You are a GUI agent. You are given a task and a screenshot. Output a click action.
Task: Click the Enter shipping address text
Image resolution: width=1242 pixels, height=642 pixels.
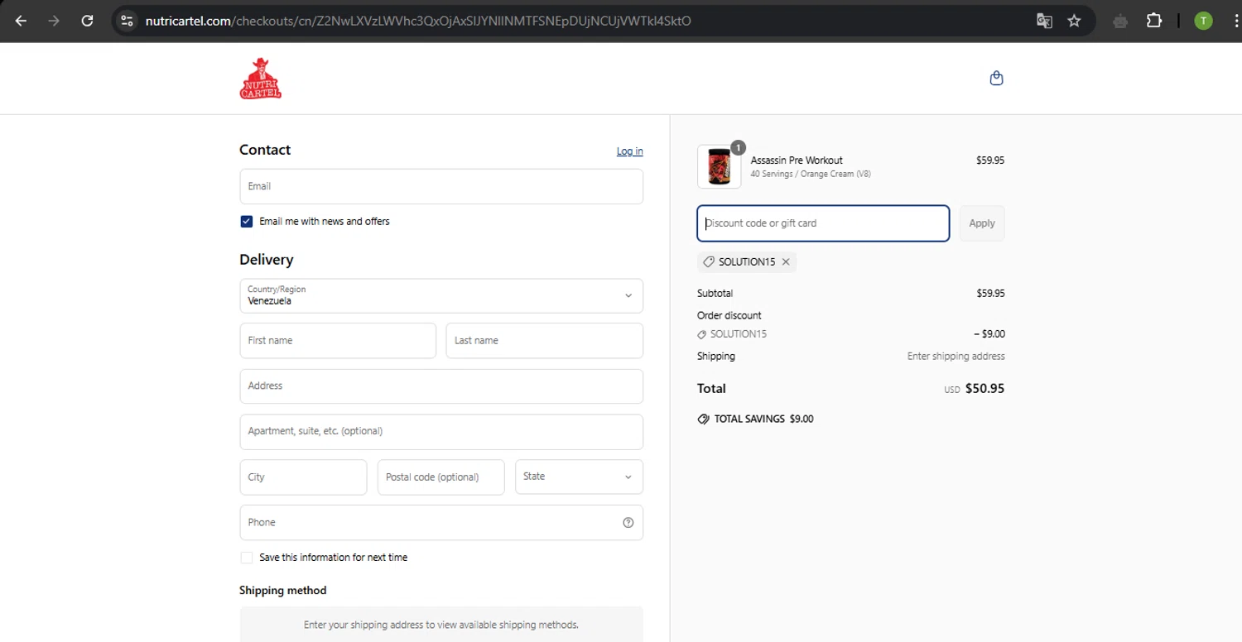956,357
